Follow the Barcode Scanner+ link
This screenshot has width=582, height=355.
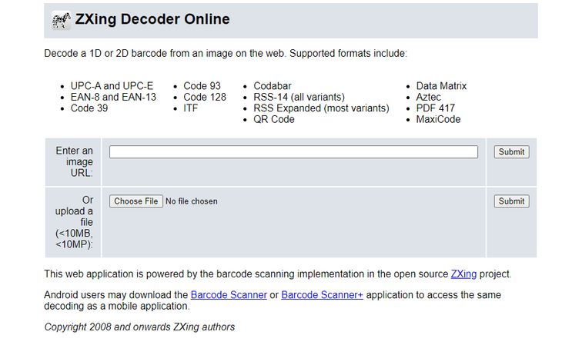(x=322, y=295)
